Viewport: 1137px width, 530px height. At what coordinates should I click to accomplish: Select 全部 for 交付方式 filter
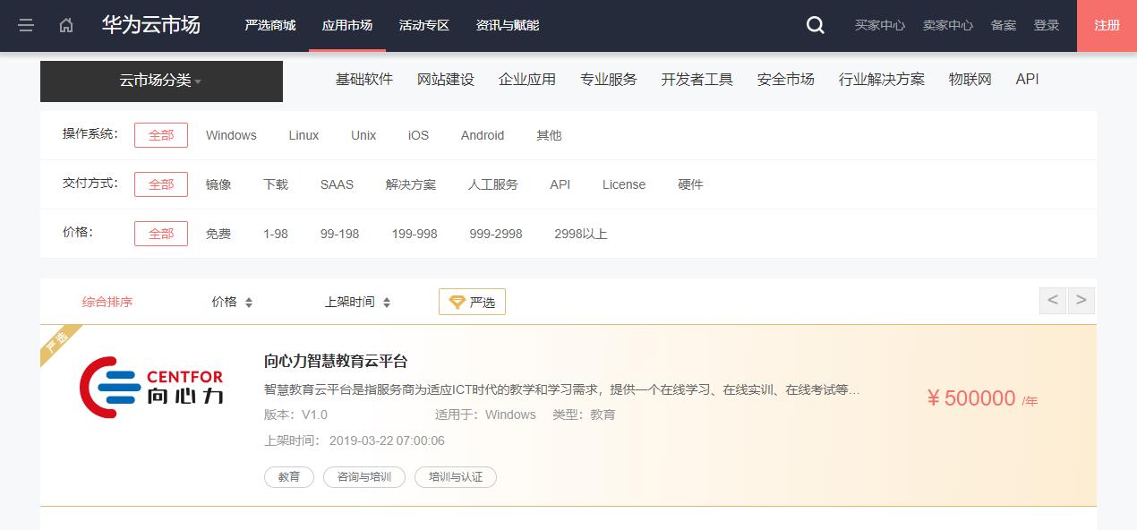click(161, 184)
